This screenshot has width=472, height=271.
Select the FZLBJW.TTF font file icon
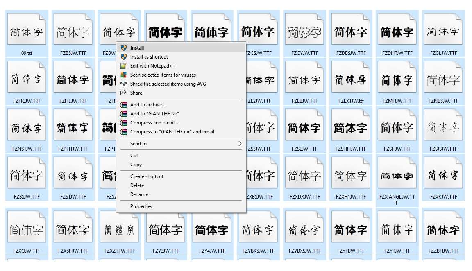304,77
